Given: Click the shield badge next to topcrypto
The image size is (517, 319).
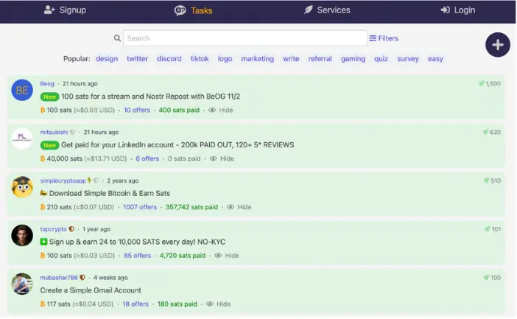Looking at the screenshot, I should coord(71,229).
